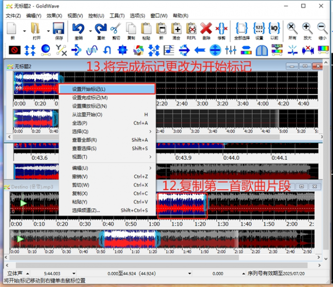This screenshot has height=287, width=333.
Task: Choose 从这里开始(O) in the context menu
Action: pyautogui.click(x=107, y=115)
